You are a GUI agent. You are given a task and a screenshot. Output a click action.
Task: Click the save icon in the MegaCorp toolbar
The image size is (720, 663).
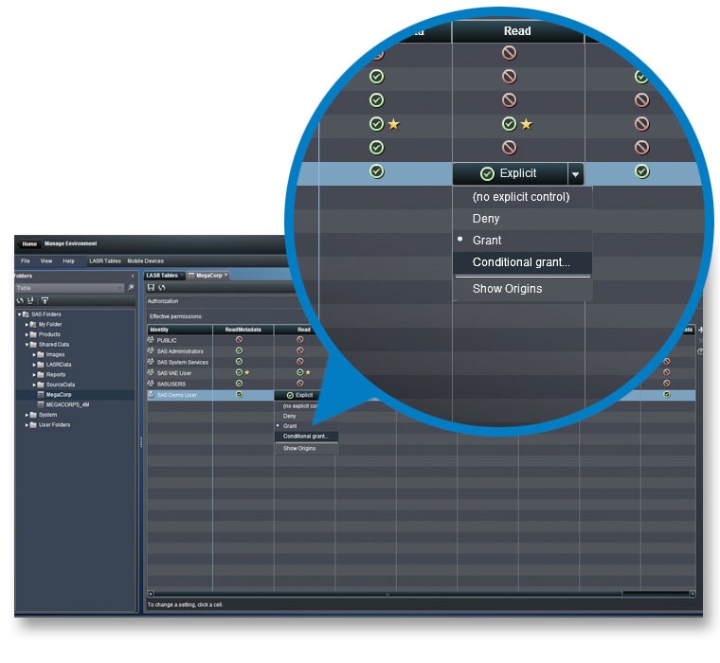click(x=151, y=287)
